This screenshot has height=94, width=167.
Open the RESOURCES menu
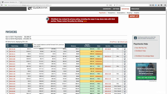pos(135,9)
